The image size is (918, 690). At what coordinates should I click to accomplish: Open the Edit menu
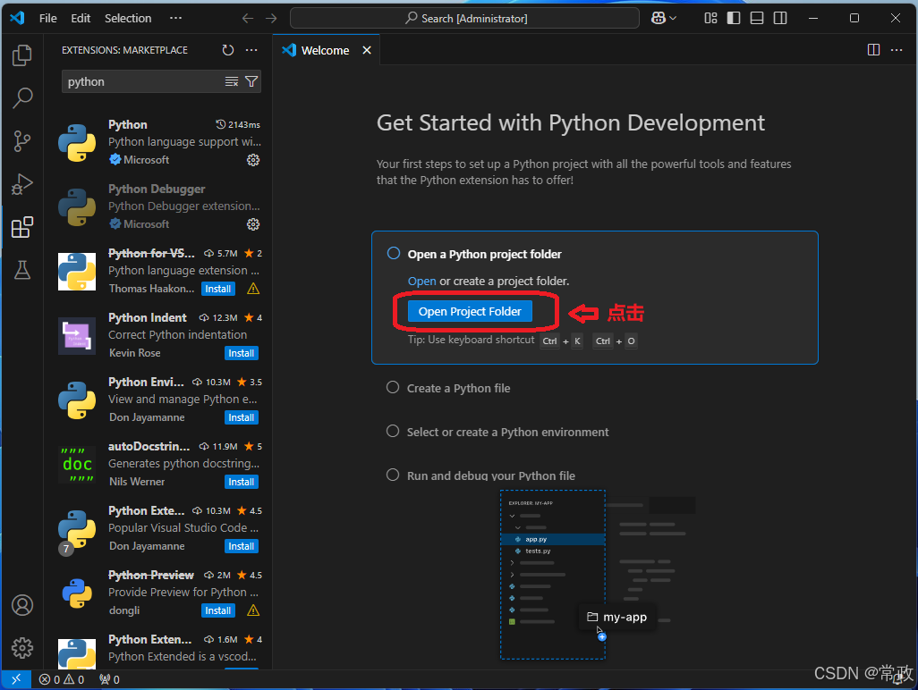pos(81,18)
